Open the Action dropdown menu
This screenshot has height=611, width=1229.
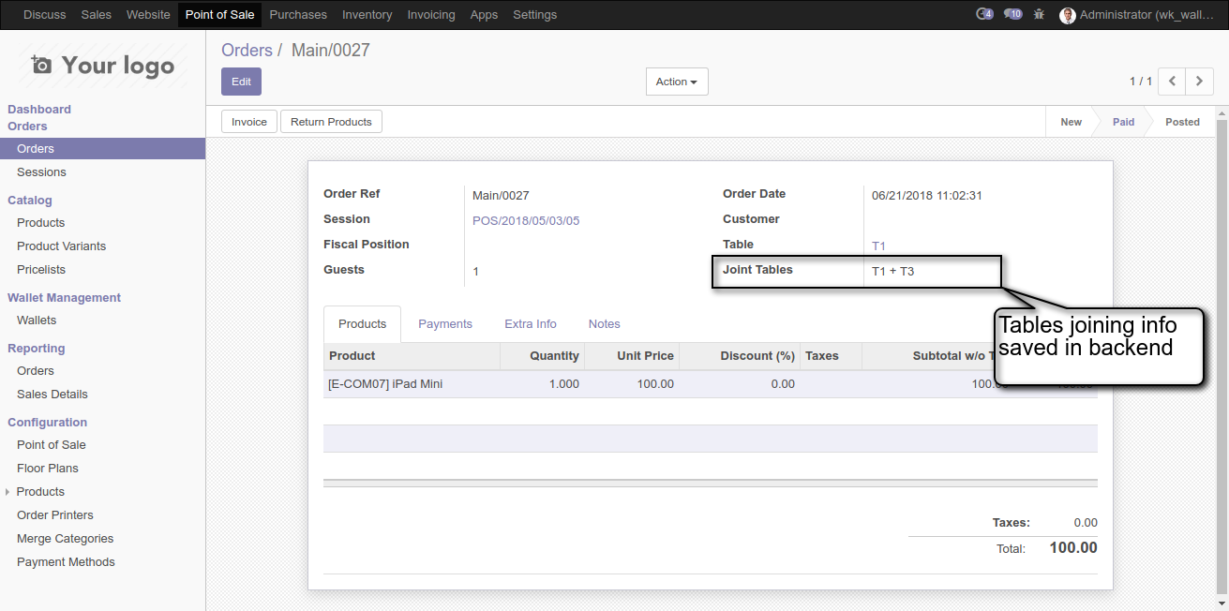[676, 82]
